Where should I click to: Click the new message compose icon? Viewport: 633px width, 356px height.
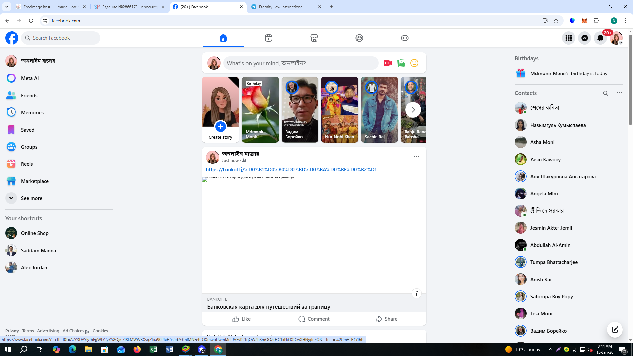(x=615, y=329)
